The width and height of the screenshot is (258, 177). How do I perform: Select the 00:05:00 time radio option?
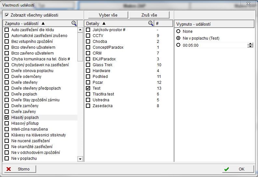[x=178, y=45]
